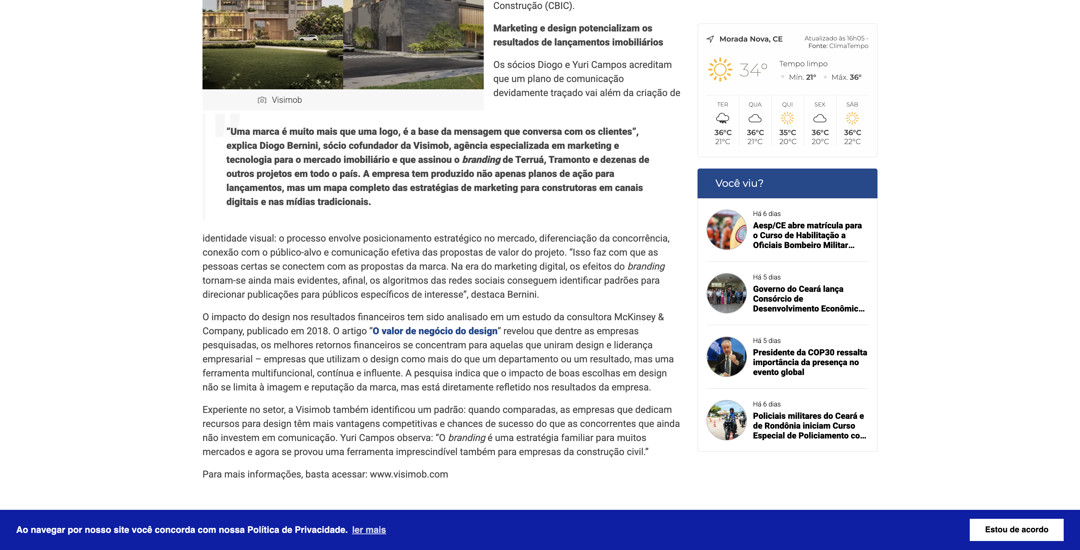Viewport: 1080px width, 550px height.
Task: Click the SEX cloud forecast icon
Action: point(820,119)
